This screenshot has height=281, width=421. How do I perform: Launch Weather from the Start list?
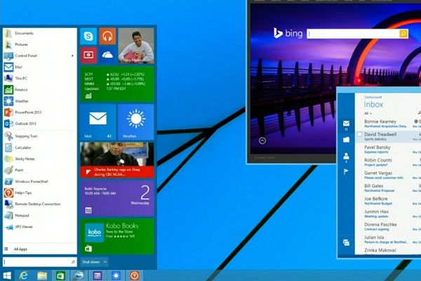click(40, 101)
